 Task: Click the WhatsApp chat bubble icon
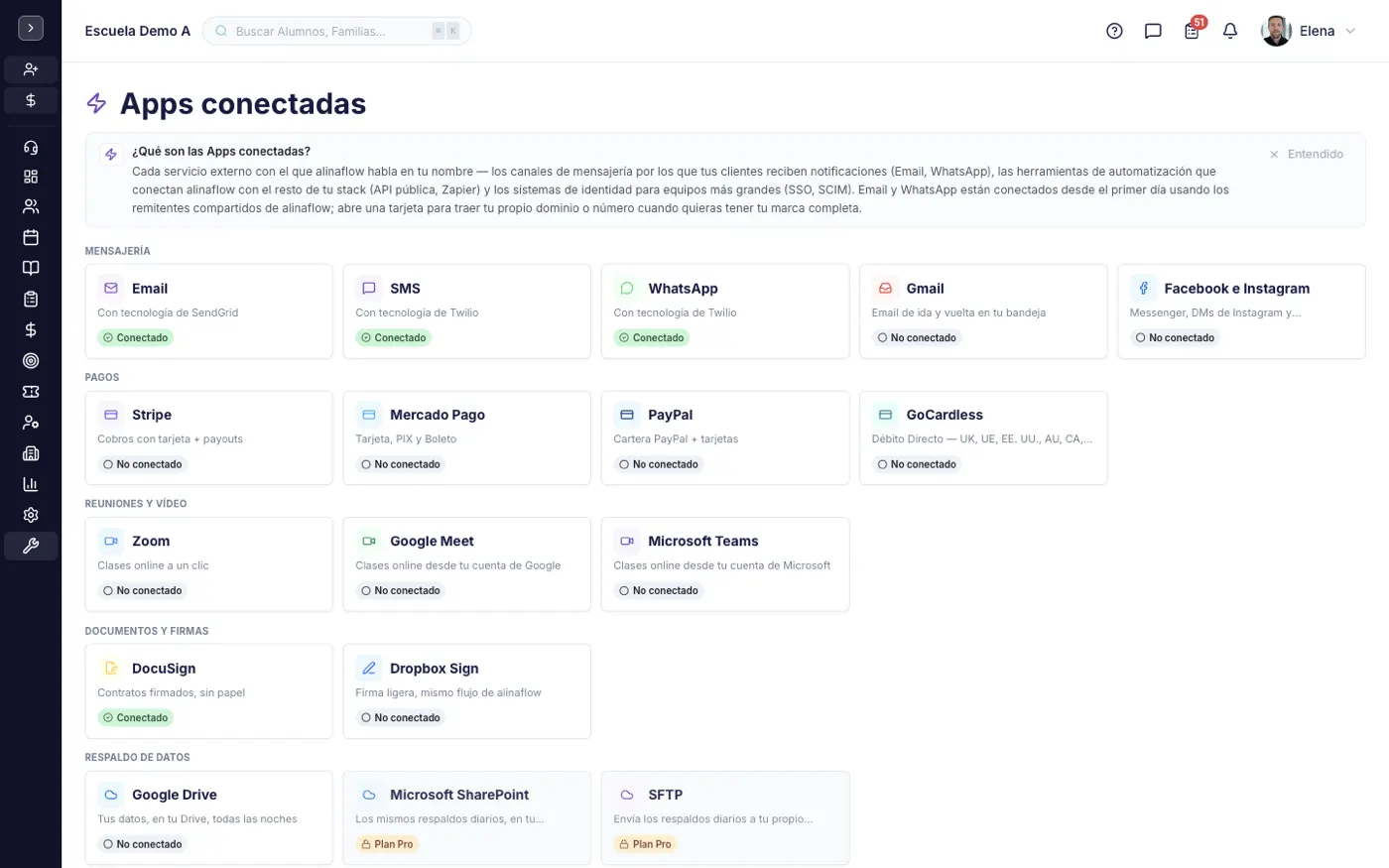tap(627, 288)
